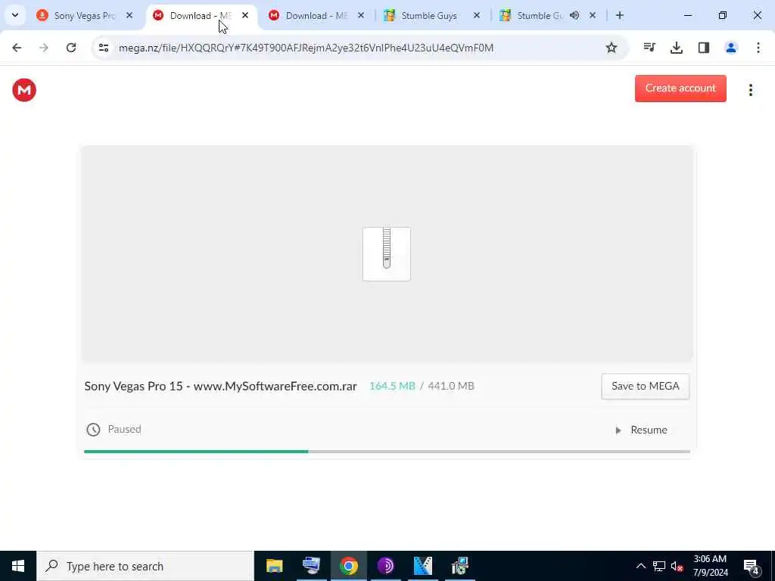Click the zip archive file thumbnail
The height and width of the screenshot is (581, 775).
[x=387, y=254]
